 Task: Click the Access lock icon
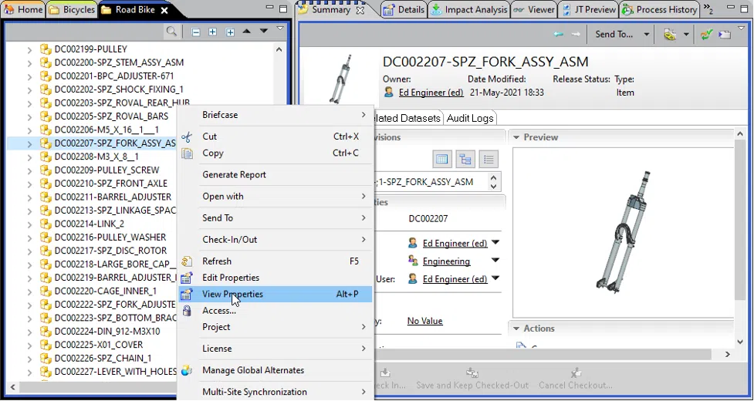[187, 311]
